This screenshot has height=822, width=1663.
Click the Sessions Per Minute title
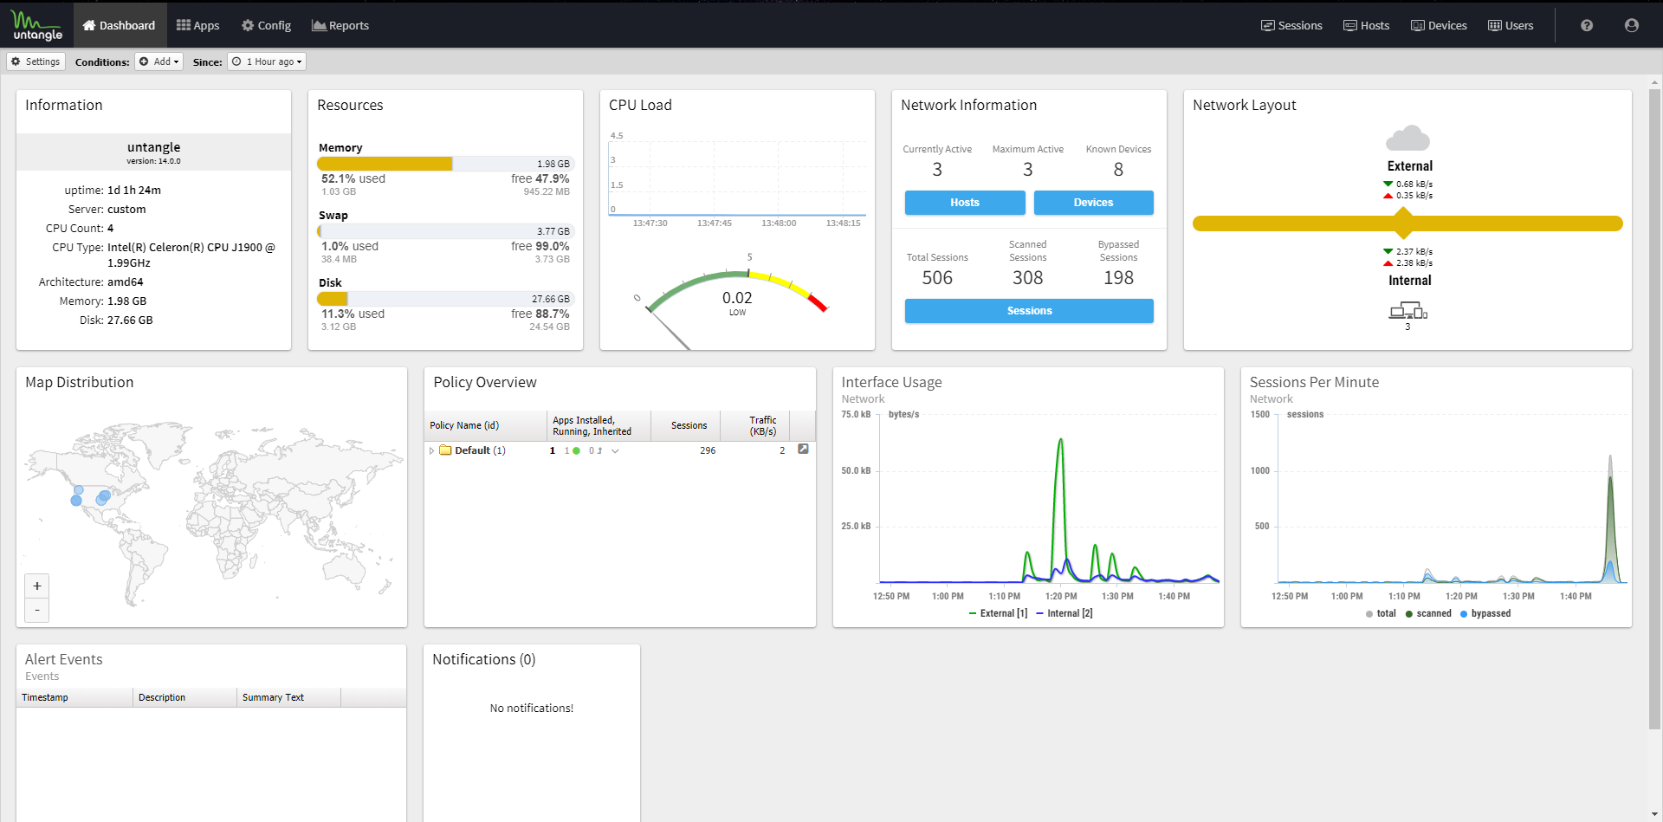[x=1314, y=382]
